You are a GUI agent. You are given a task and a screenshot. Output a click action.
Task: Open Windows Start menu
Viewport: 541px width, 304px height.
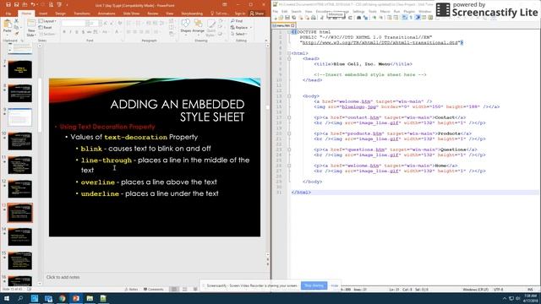point(7,298)
